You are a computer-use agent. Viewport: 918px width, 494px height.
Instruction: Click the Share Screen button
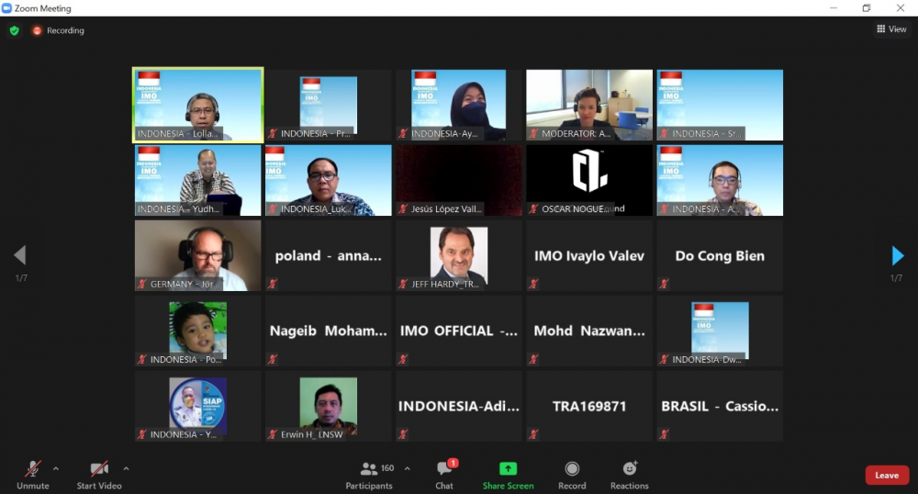coord(509,476)
